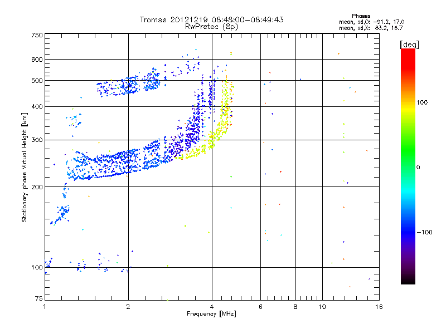Click the phase colorbar
Screen dimensions: 446x334
point(408,166)
